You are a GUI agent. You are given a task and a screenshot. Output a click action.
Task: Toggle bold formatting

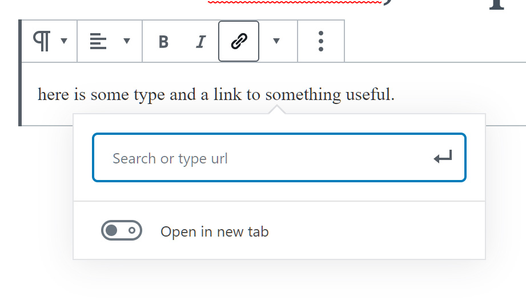click(x=163, y=42)
